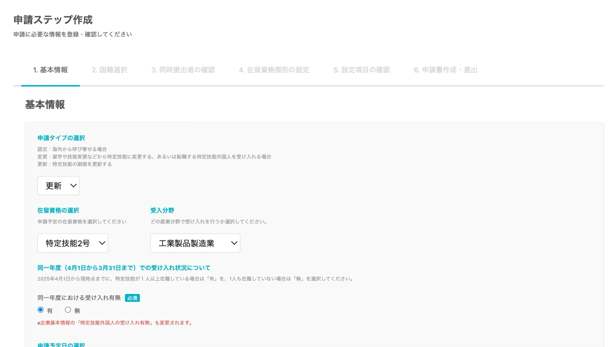Click the 在留資格の選択 heading link
Screen dimensions: 615x347
click(x=58, y=210)
